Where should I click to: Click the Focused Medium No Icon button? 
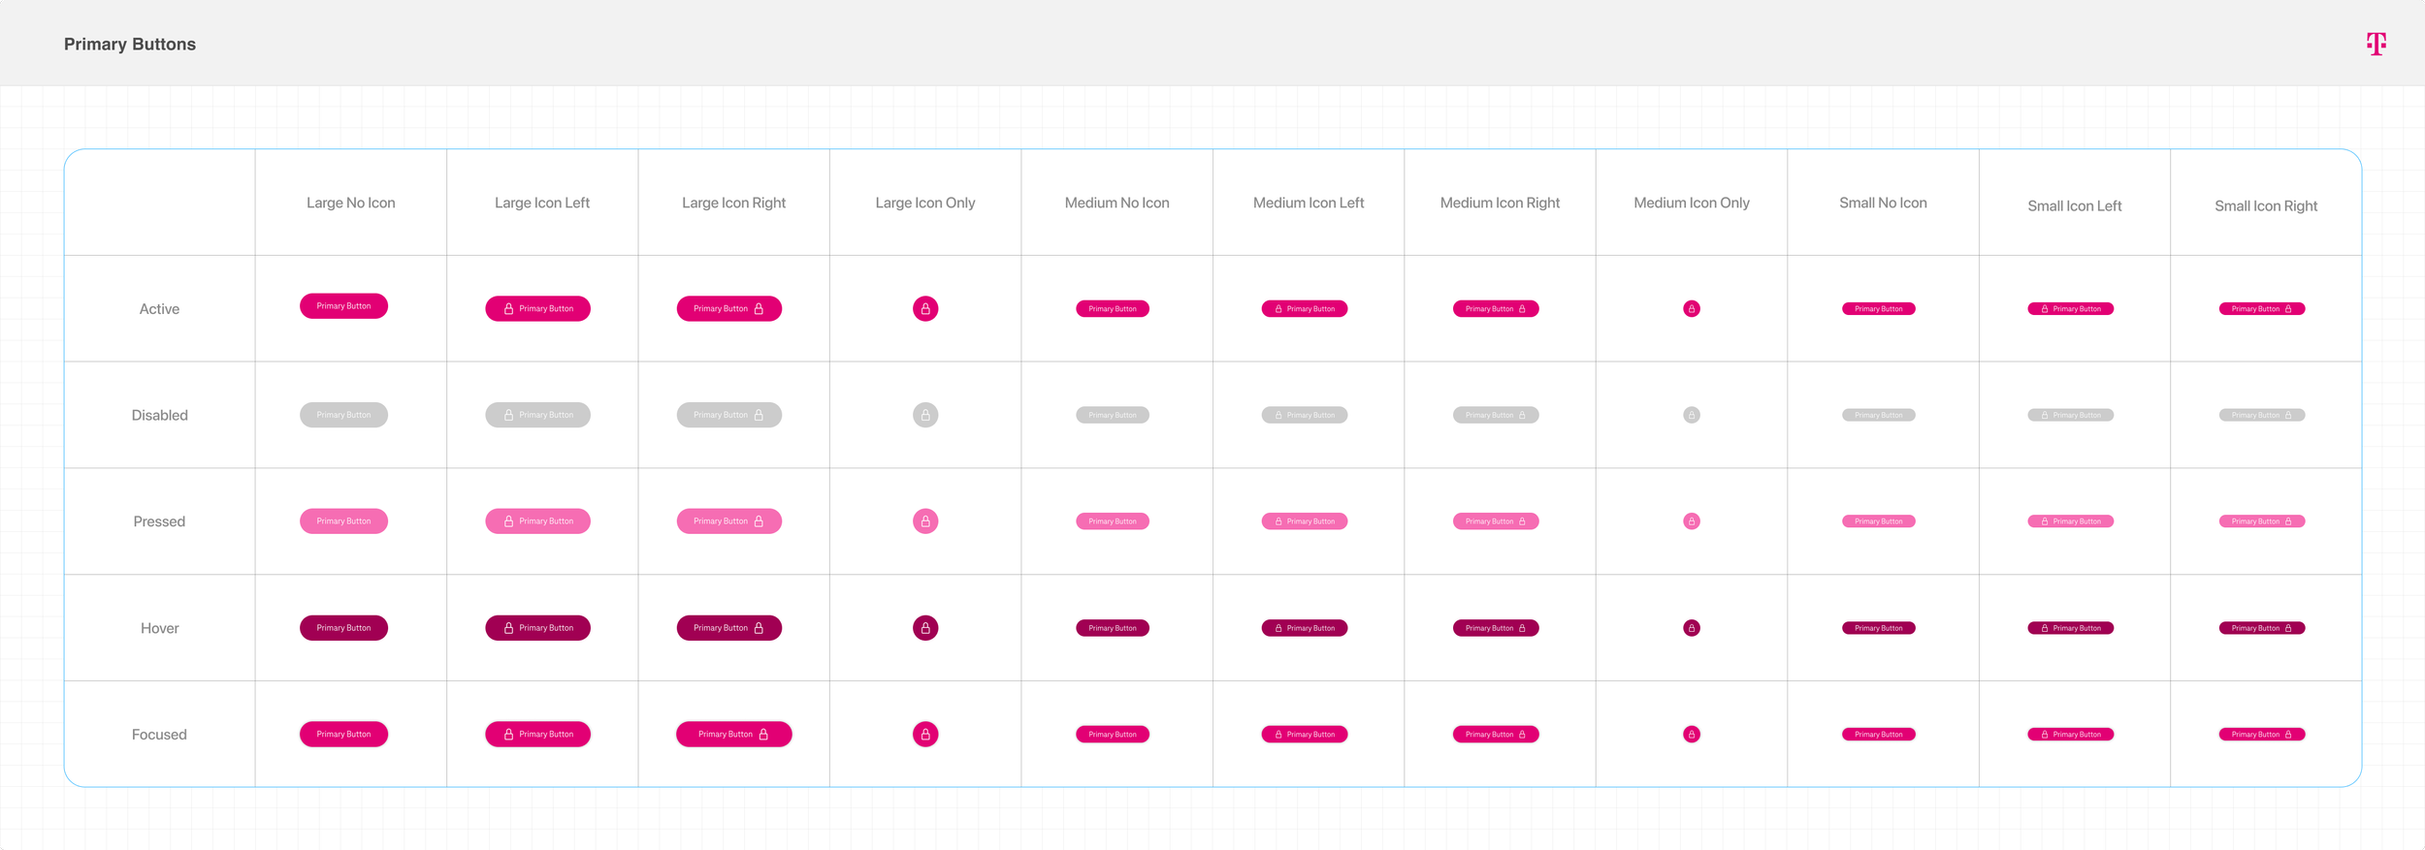pyautogui.click(x=1113, y=735)
